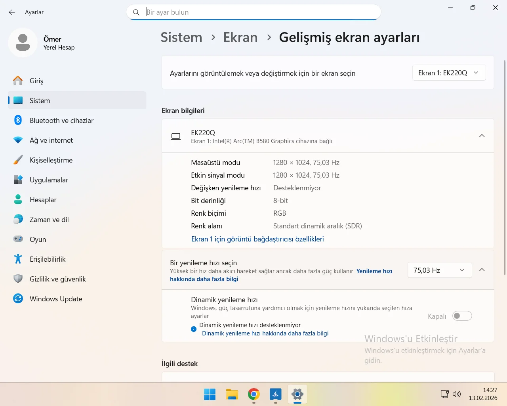Click the Bluetooth icon in sidebar

[x=18, y=120]
